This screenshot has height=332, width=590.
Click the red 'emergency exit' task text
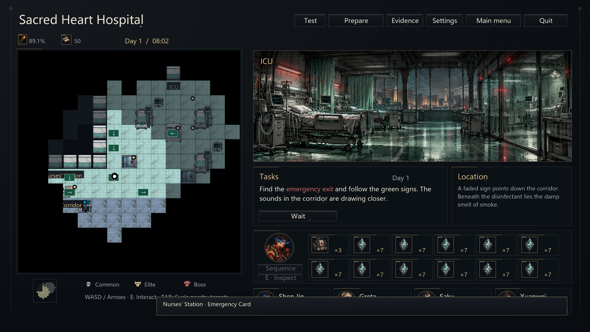pyautogui.click(x=309, y=189)
